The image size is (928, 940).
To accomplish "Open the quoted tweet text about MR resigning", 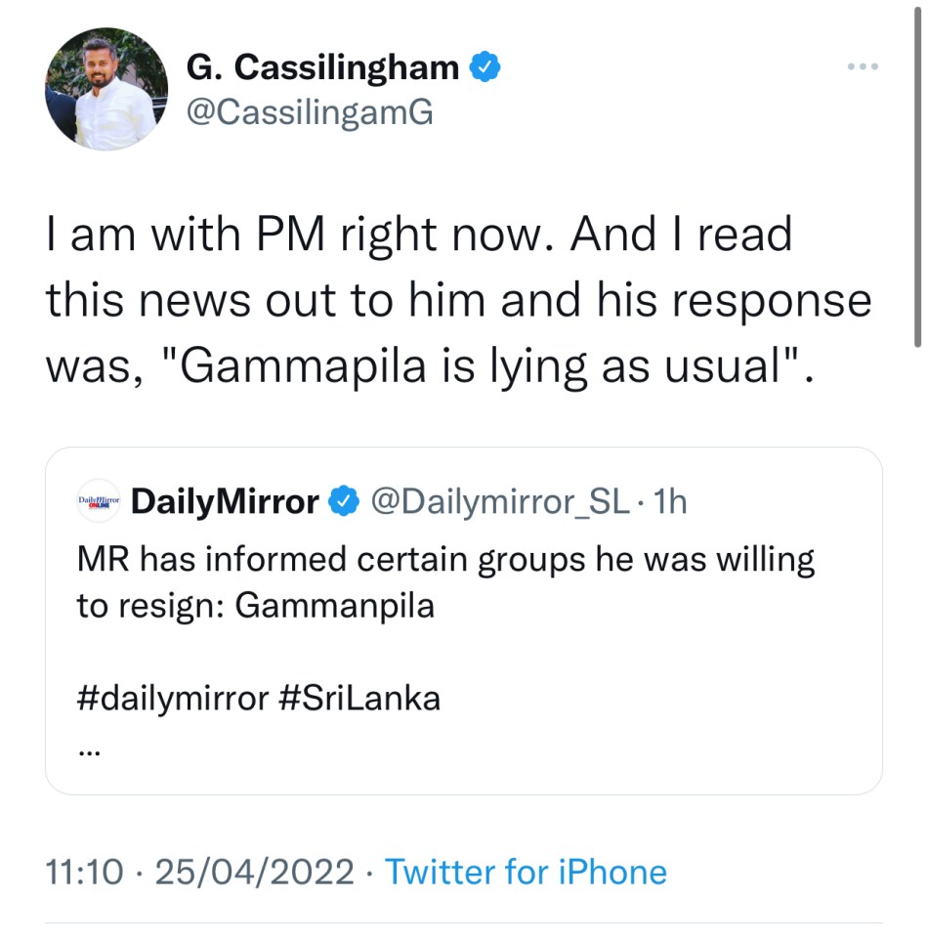I will pos(444,582).
